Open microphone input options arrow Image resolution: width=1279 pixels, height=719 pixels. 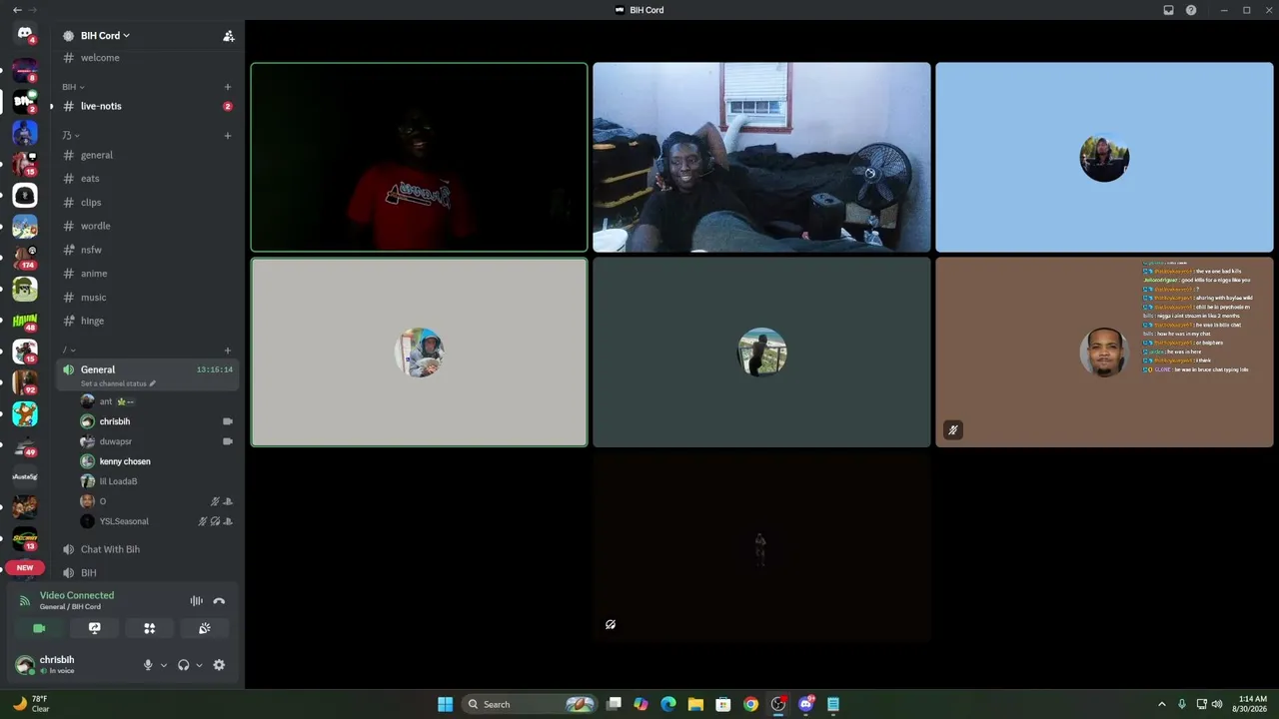point(163,665)
